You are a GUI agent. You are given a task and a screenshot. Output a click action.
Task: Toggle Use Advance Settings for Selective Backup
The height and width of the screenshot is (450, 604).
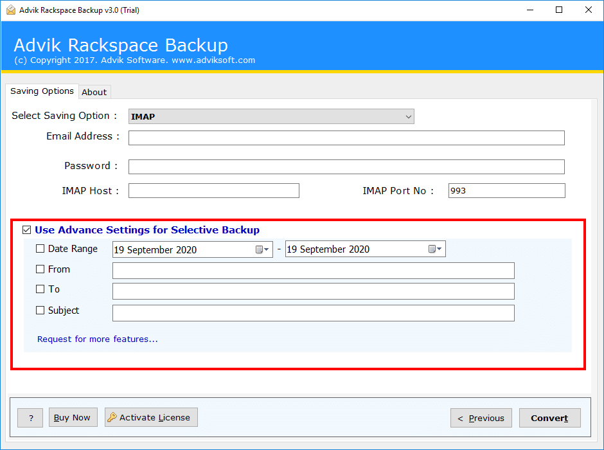[x=26, y=230]
